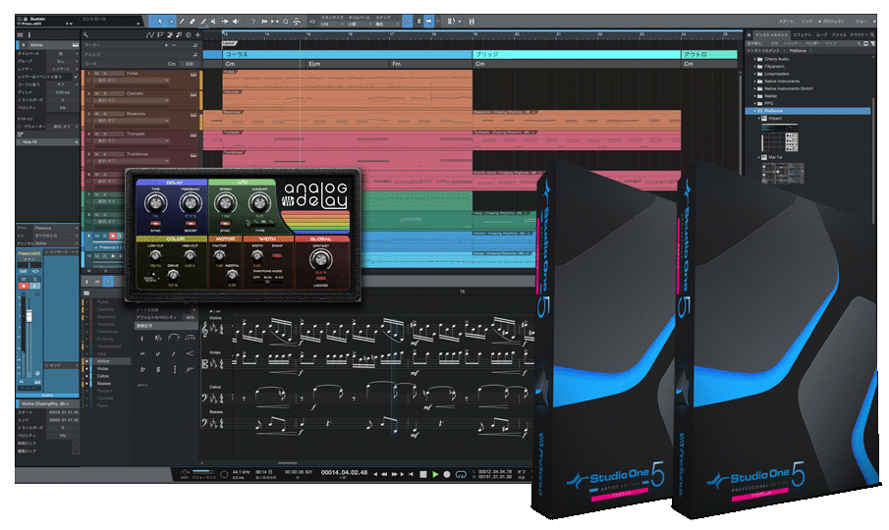Open the スタート page
The height and width of the screenshot is (530, 889).
[787, 21]
